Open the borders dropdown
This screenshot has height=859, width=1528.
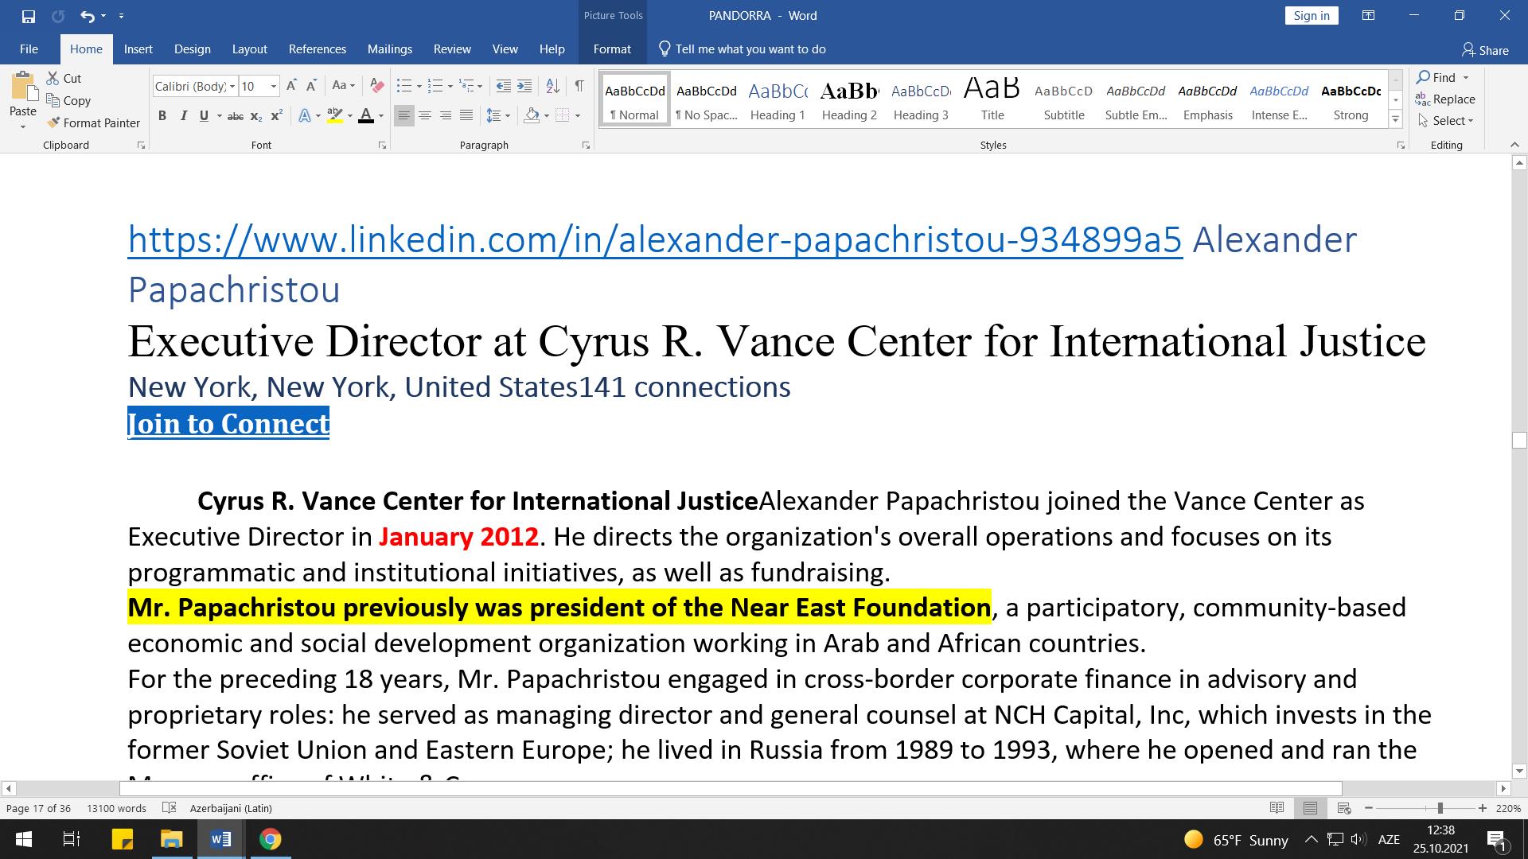click(578, 116)
